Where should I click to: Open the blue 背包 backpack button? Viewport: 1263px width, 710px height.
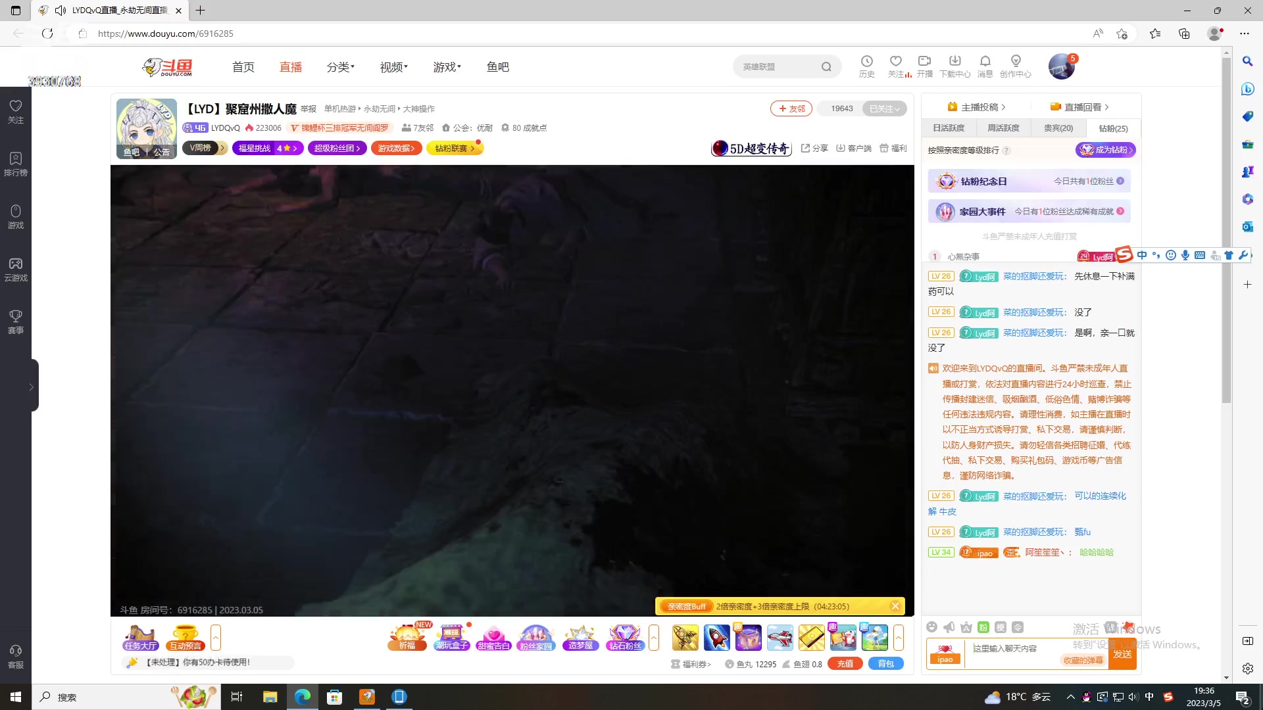pyautogui.click(x=886, y=664)
